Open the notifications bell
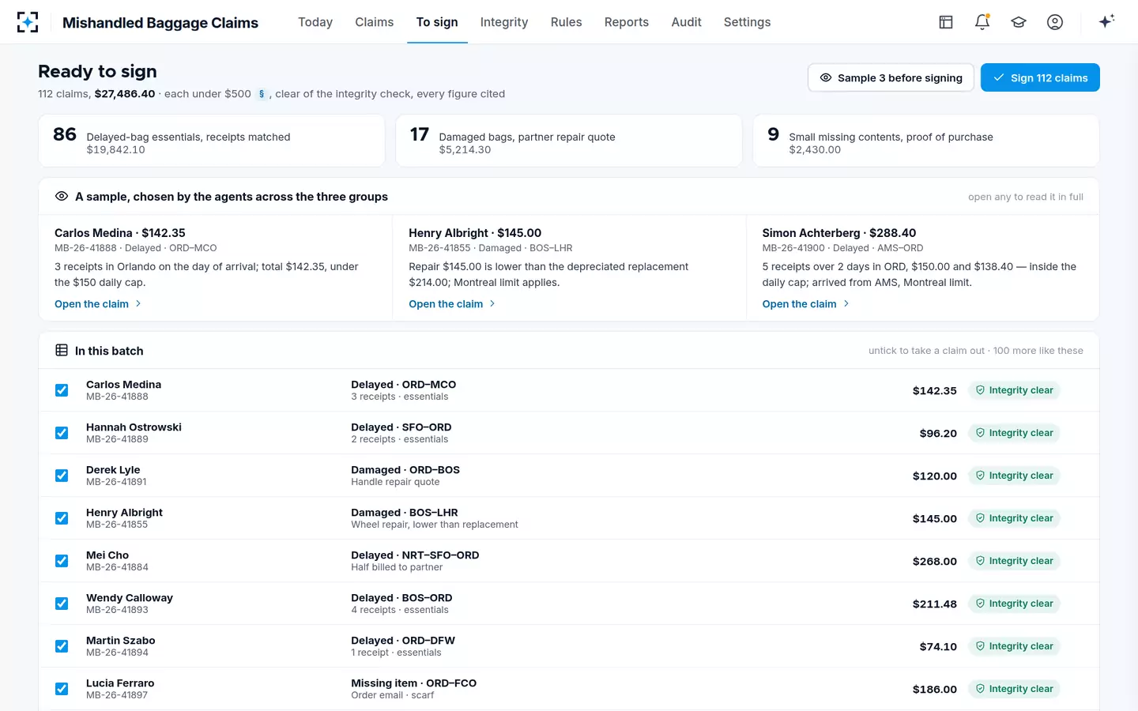Viewport: 1138px width, 711px height. [x=982, y=22]
